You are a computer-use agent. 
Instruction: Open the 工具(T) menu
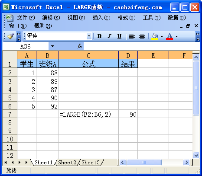tap(152, 18)
